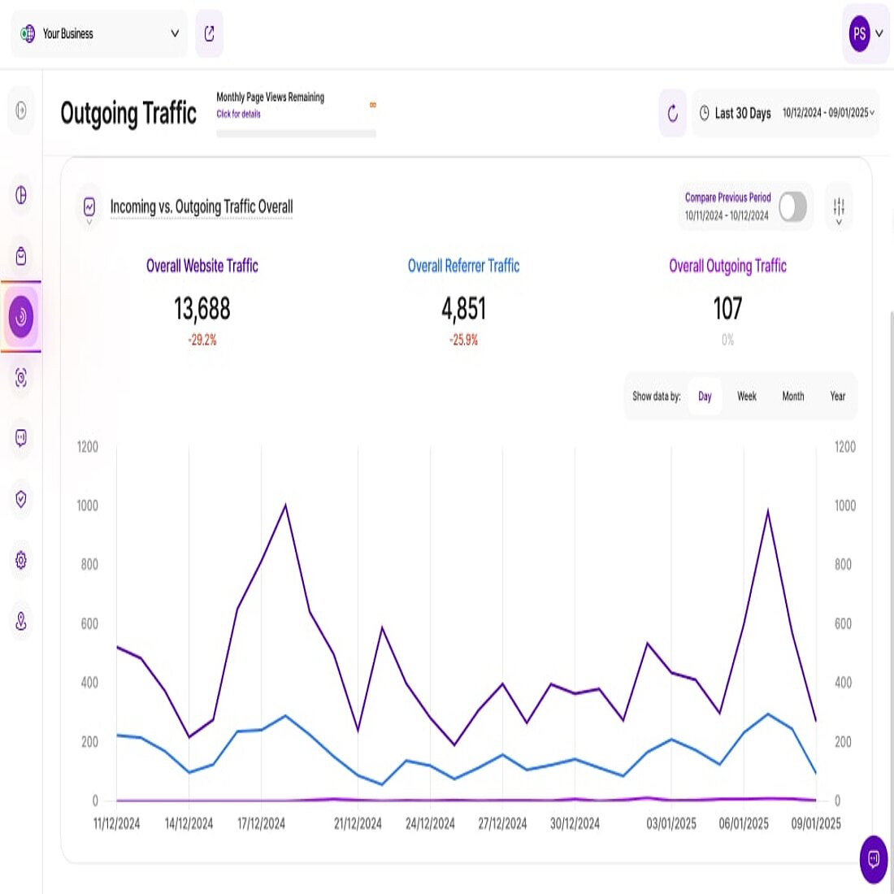
Task: Click the shield verification sidebar icon
Action: [20, 500]
